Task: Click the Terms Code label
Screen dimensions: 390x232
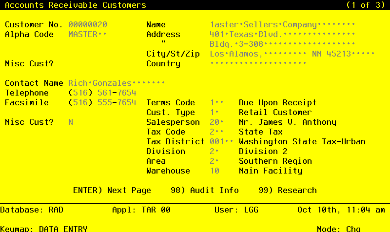Action: coord(171,102)
